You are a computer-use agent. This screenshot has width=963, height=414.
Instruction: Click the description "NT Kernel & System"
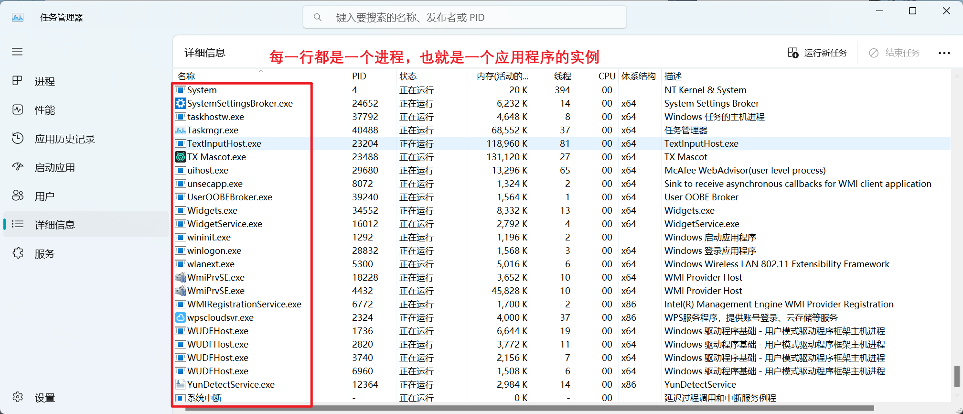705,90
